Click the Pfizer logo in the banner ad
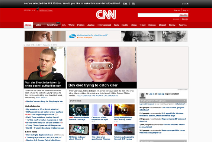This screenshot has width=212, height=142. [x=72, y=36]
